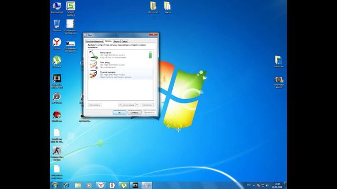Select the Stereo Mix recording device
The height and width of the screenshot is (189, 337).
(x=121, y=75)
